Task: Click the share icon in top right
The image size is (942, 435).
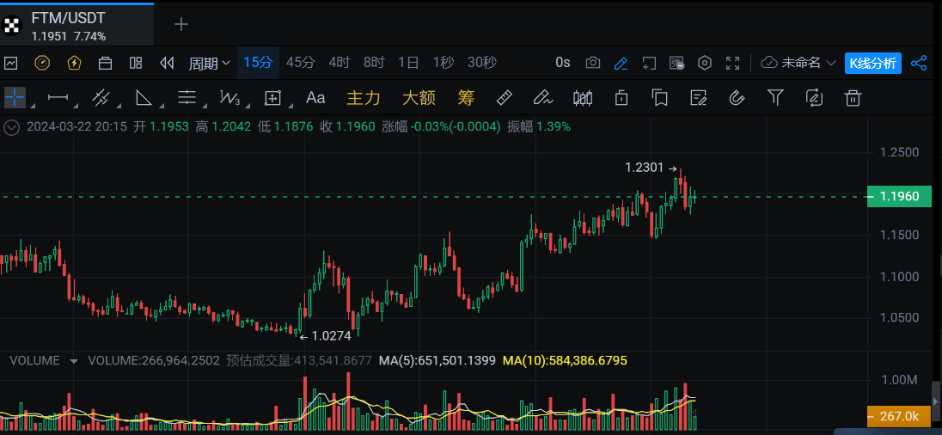Action: click(x=919, y=63)
